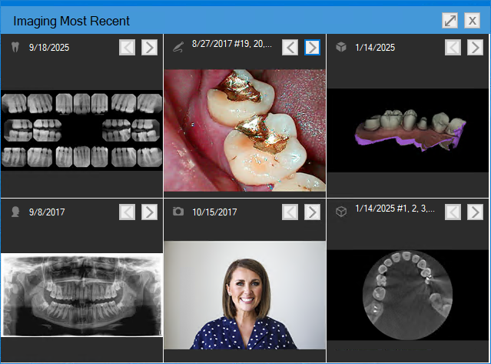Click the panoramic head icon beside 9/8/2017
491x364 pixels.
pos(14,212)
